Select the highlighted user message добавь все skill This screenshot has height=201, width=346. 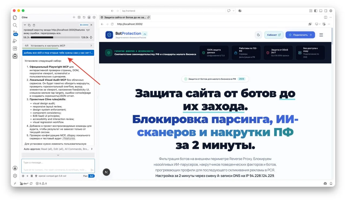coord(58,53)
